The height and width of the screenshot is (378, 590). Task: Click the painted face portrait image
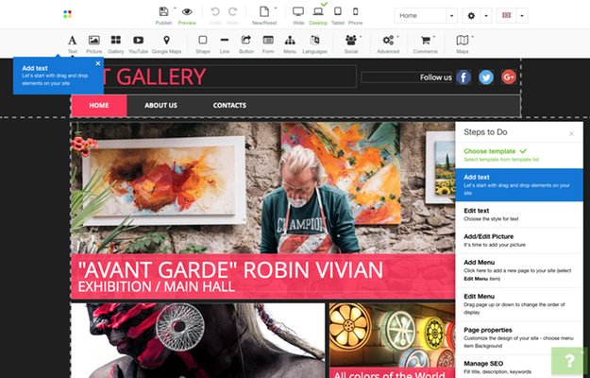point(197,340)
